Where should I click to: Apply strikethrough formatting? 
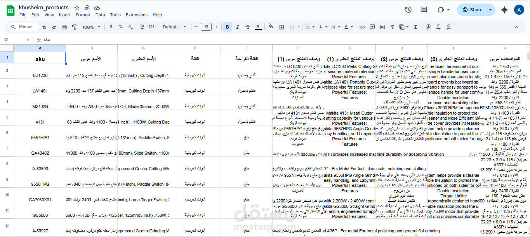click(x=248, y=27)
